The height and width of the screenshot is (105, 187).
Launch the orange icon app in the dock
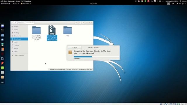point(2,49)
